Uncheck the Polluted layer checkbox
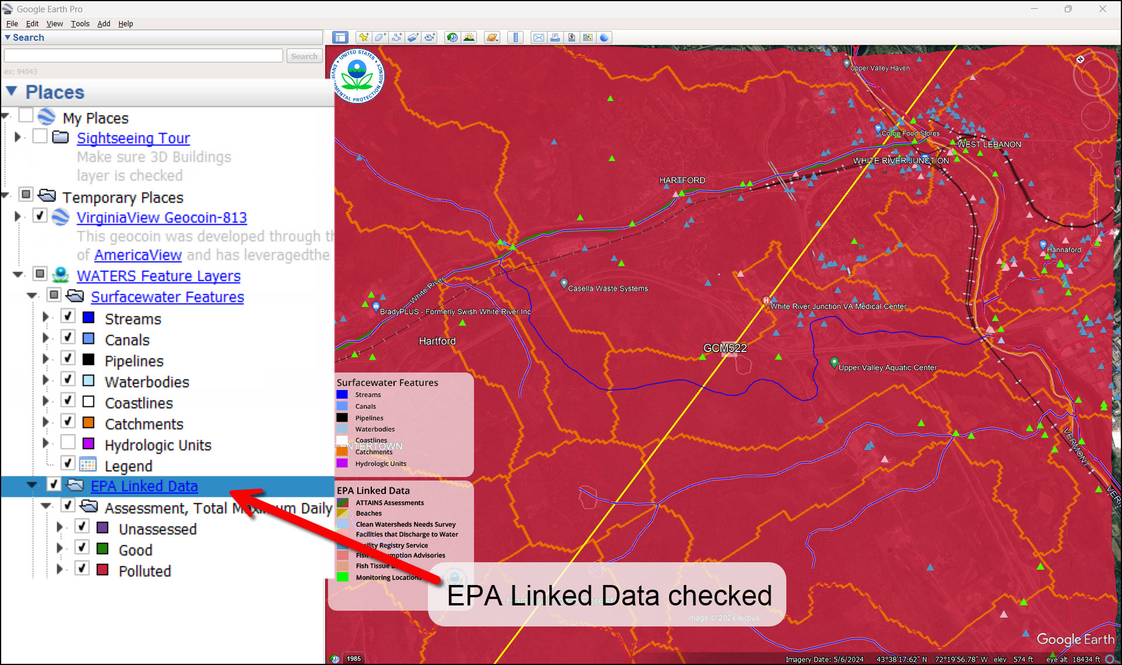Viewport: 1122px width, 665px height. (x=82, y=568)
